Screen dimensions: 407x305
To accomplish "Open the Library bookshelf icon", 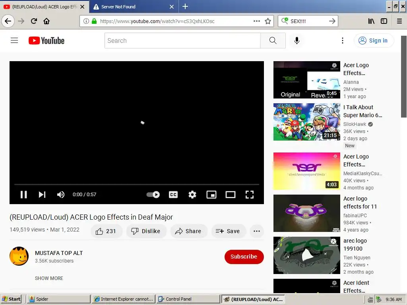I will [372, 21].
